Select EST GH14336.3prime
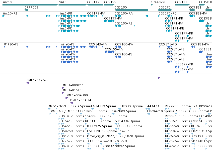The height and width of the screenshot is (150, 212). [117, 124]
